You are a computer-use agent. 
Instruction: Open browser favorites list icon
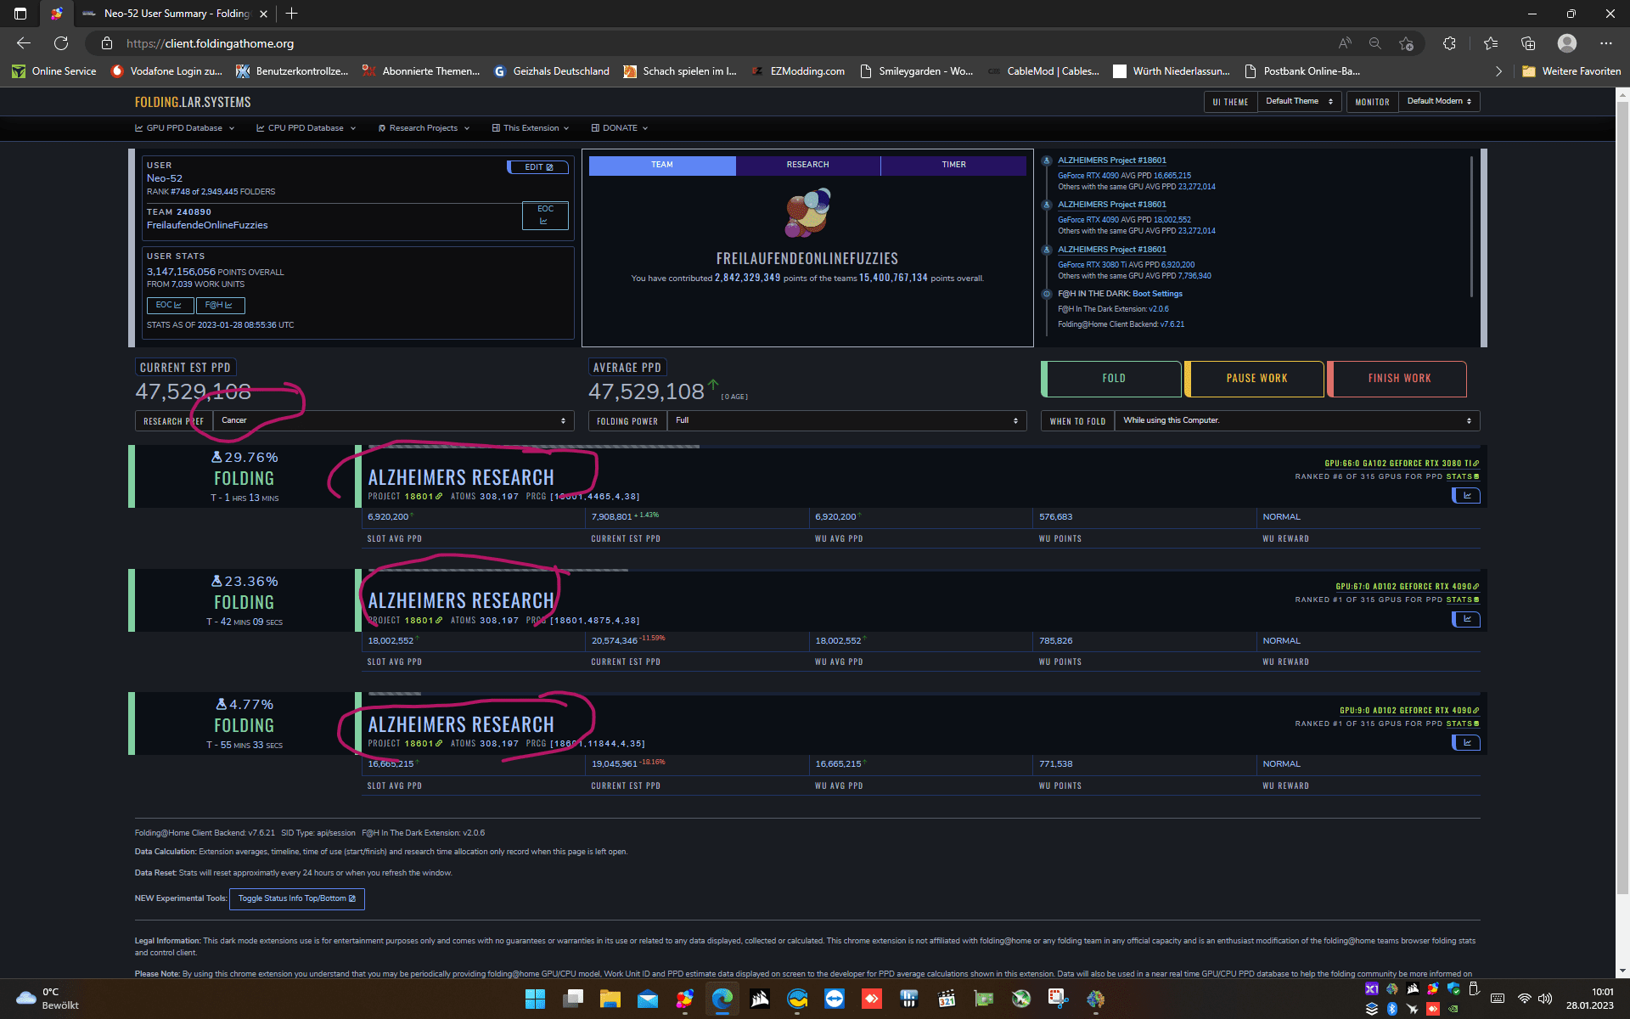pyautogui.click(x=1491, y=43)
